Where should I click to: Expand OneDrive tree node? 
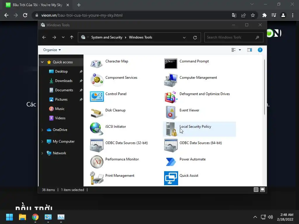coord(42,130)
